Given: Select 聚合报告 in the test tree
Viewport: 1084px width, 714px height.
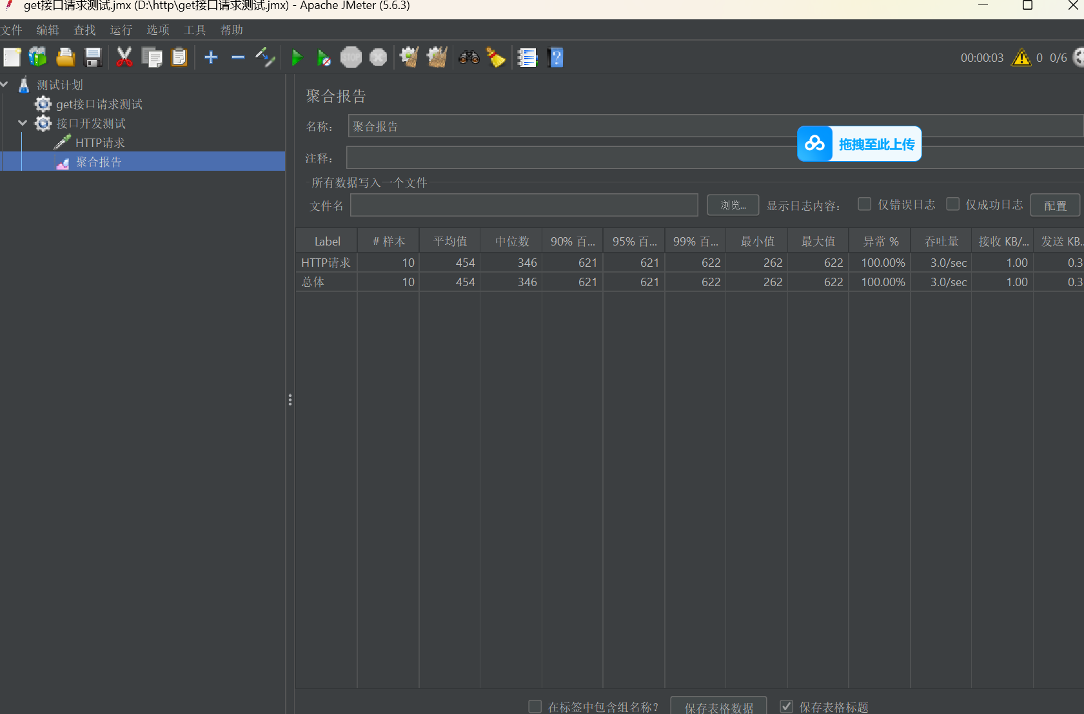Looking at the screenshot, I should click(99, 162).
